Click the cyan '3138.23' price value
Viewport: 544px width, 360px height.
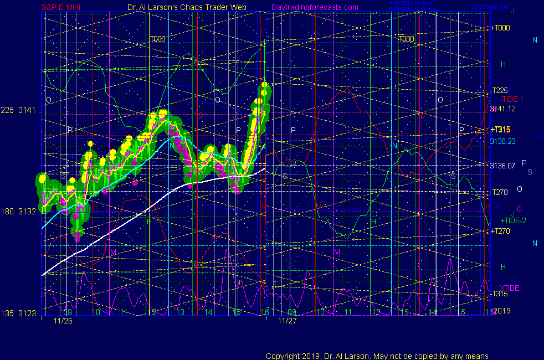(502, 141)
